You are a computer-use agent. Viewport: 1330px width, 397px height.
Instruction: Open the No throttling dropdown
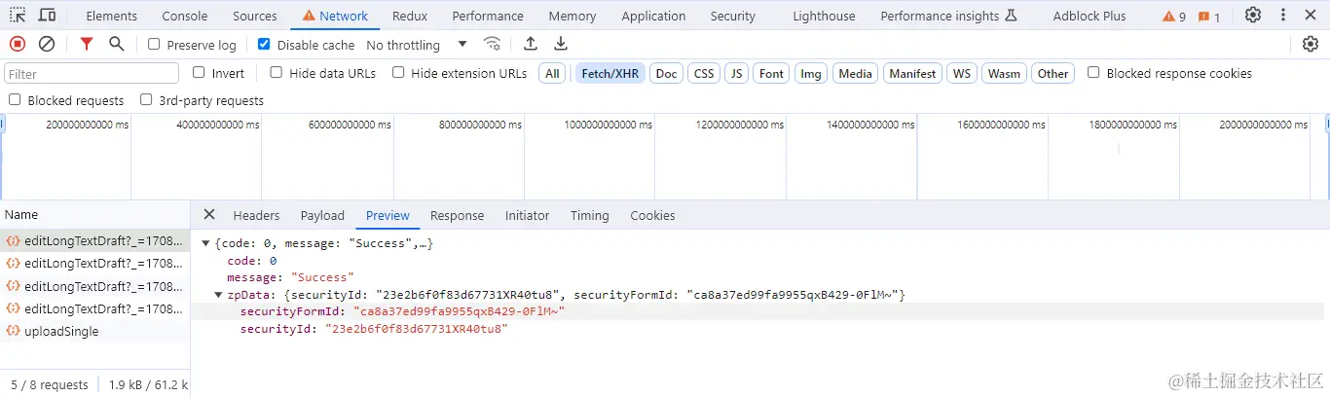point(417,45)
